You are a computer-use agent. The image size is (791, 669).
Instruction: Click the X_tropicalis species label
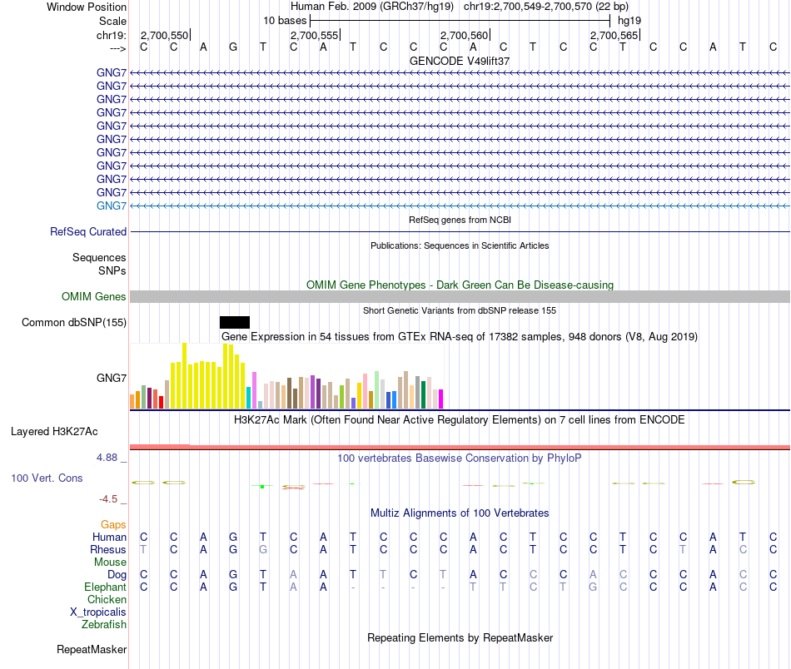click(98, 612)
